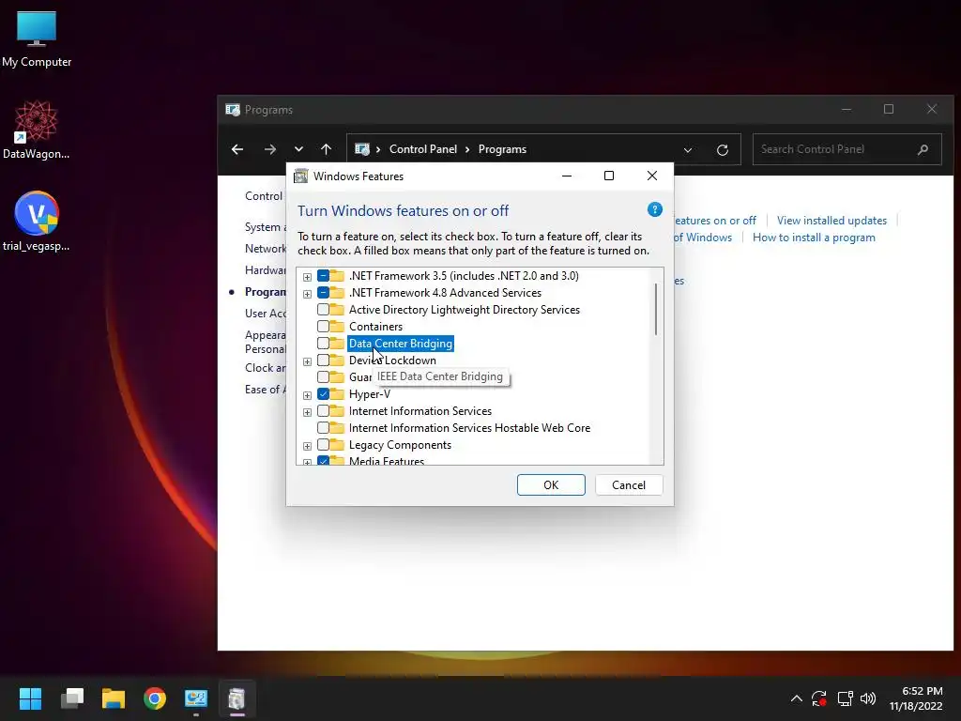Go forward in the Programs window
The width and height of the screenshot is (961, 721).
coord(269,149)
